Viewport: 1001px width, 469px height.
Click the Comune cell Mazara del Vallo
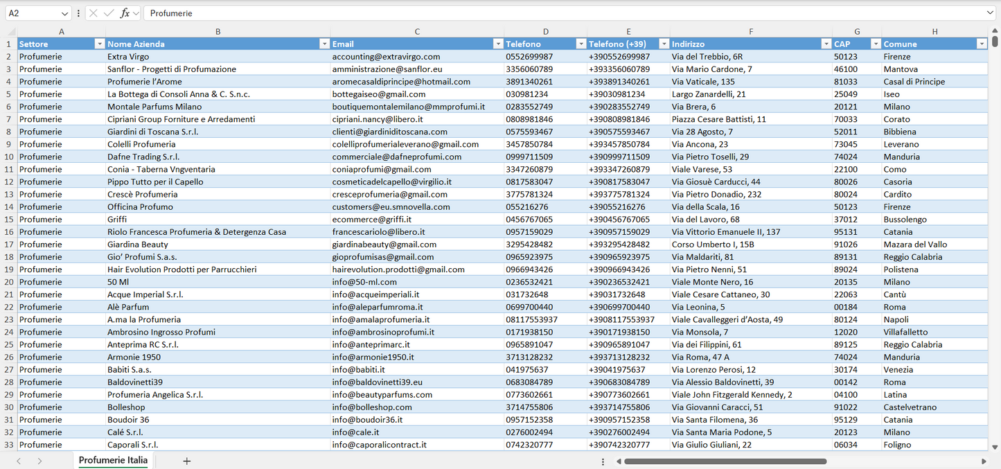pyautogui.click(x=934, y=245)
